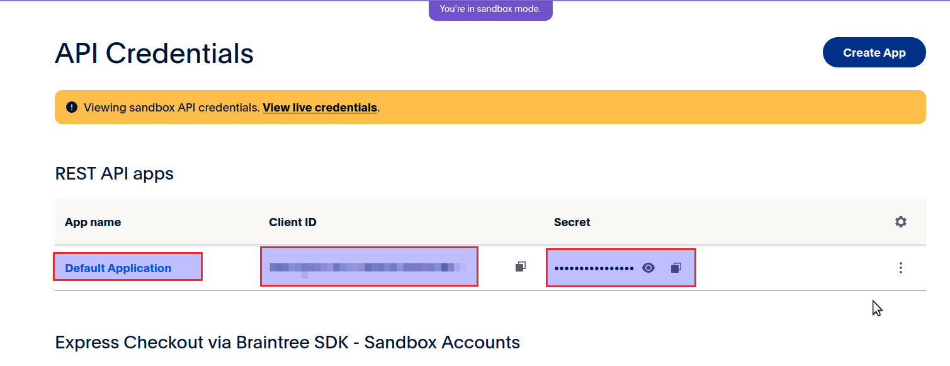950x366 pixels.
Task: Open the Default Application options kebab menu
Action: point(901,268)
